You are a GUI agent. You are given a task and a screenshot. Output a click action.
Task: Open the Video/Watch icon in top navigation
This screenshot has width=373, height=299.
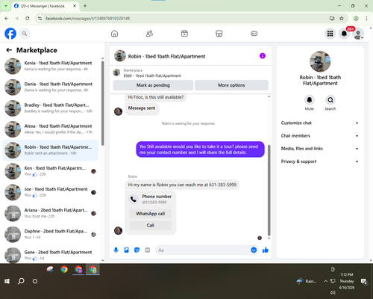click(x=184, y=34)
